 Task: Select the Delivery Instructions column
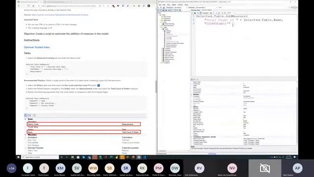click(171, 45)
